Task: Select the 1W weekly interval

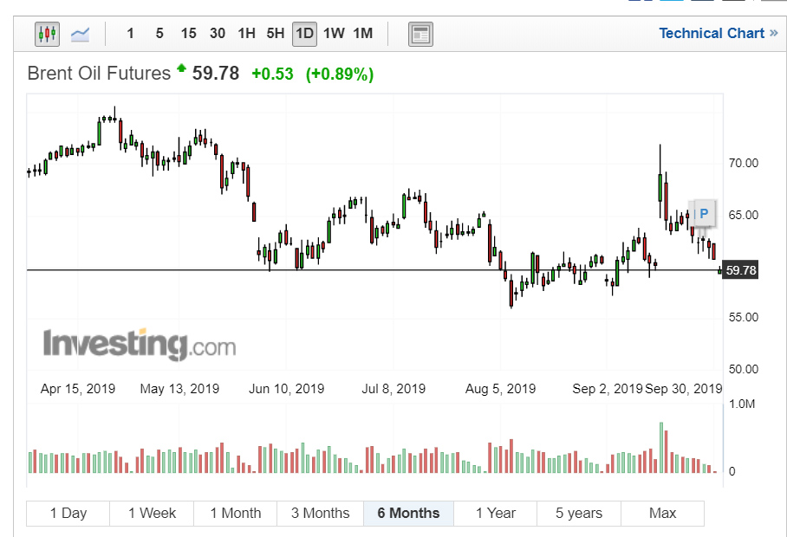Action: [334, 34]
